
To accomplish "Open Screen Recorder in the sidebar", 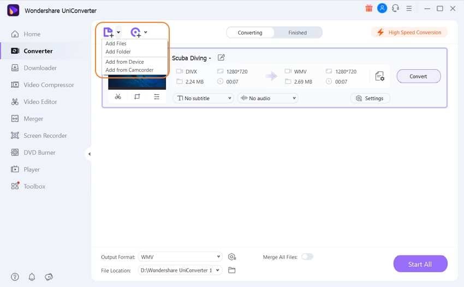I will coord(45,136).
